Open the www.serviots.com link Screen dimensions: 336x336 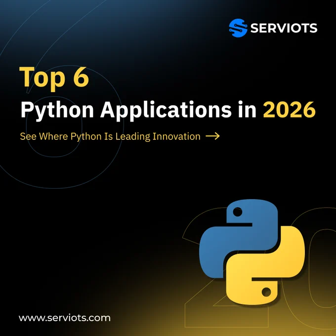click(x=65, y=318)
